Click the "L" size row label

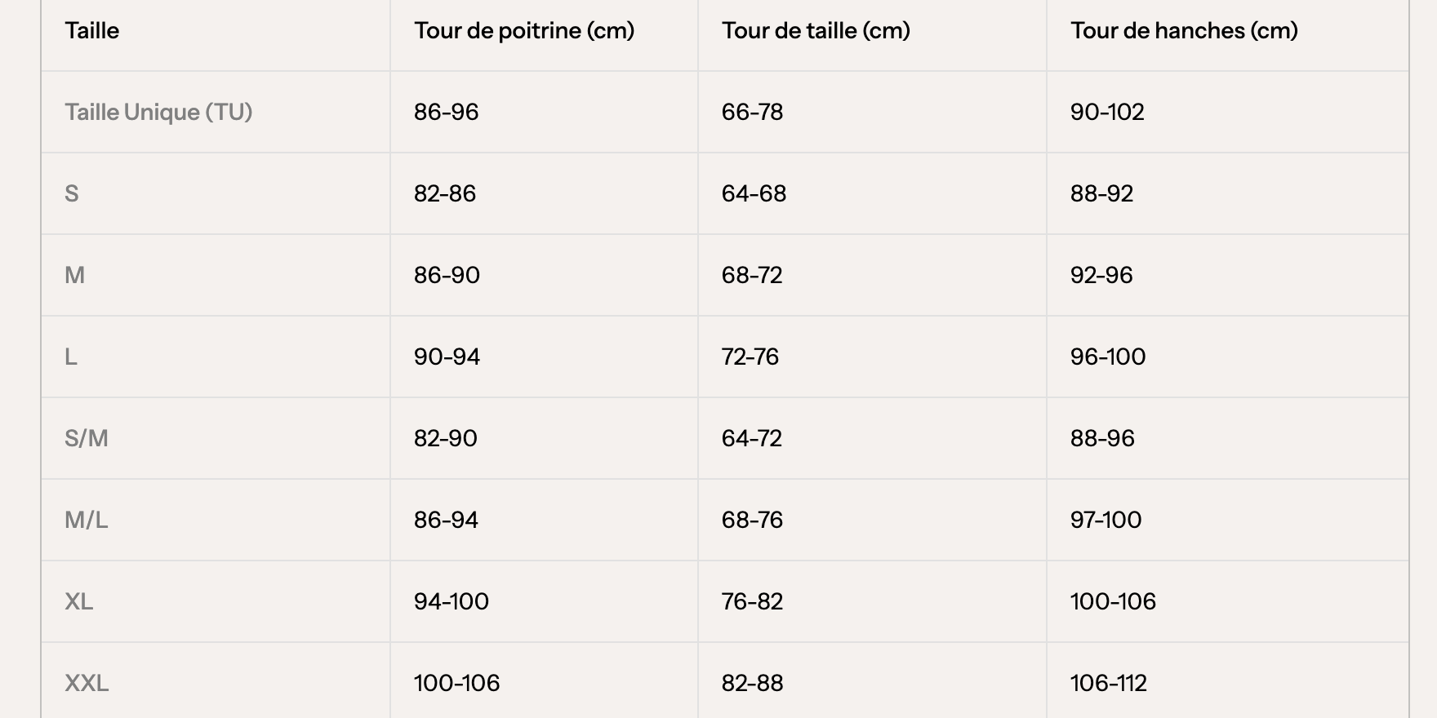tap(71, 357)
